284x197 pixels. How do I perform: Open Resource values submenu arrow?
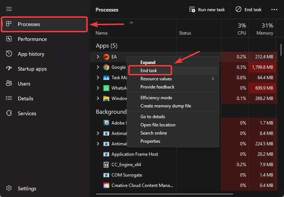pos(213,79)
